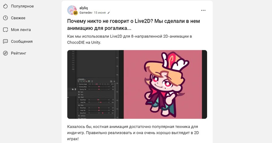Expand the Eyes parameter folder in screenshot
The image size is (272, 143).
tap(81, 92)
